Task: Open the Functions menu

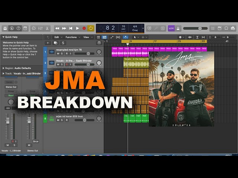Action: 73,37
